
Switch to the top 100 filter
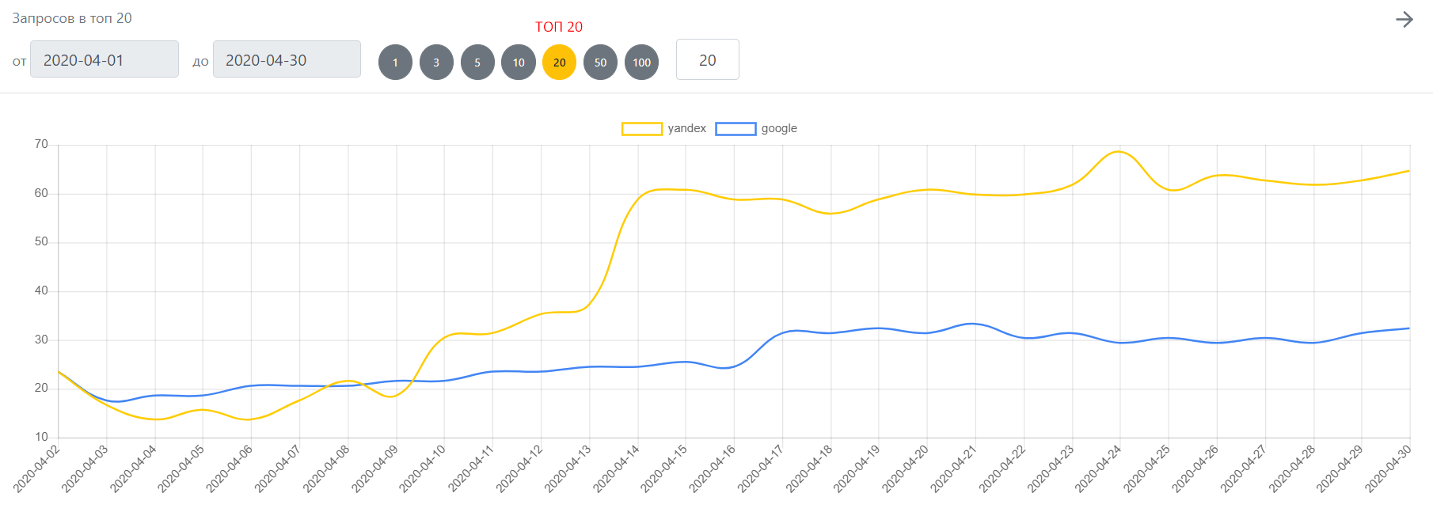(x=642, y=63)
